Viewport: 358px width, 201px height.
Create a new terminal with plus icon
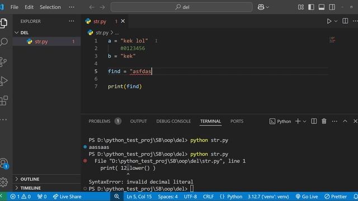(x=298, y=121)
